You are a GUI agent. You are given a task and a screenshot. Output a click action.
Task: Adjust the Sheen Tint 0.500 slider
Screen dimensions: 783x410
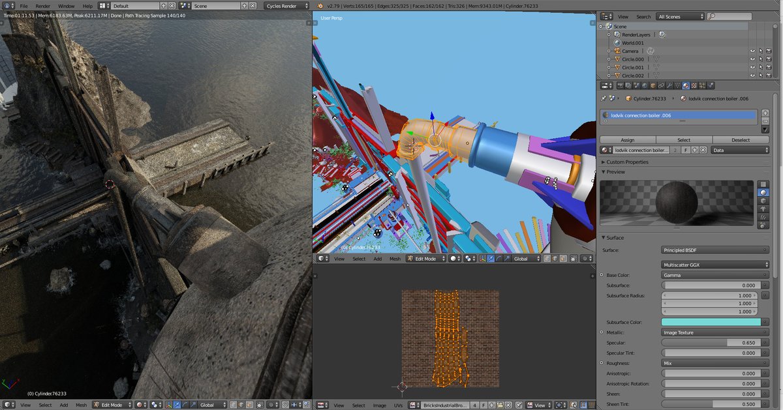(x=711, y=404)
